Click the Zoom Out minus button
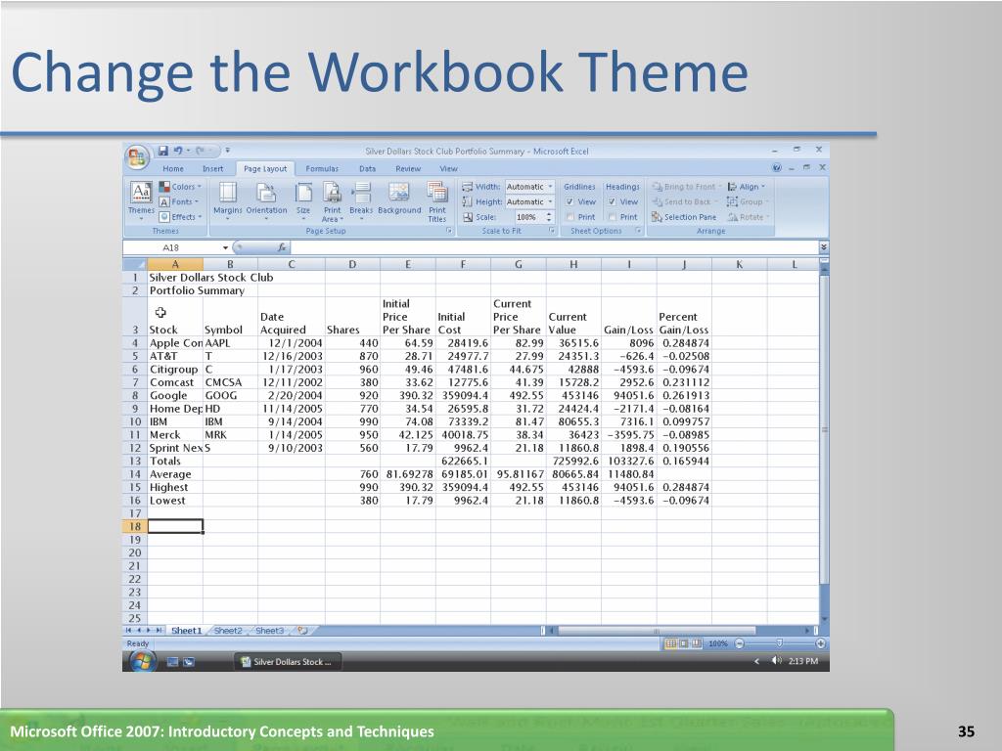The width and height of the screenshot is (1002, 751). coord(740,643)
